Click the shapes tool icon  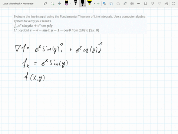[105, 3]
